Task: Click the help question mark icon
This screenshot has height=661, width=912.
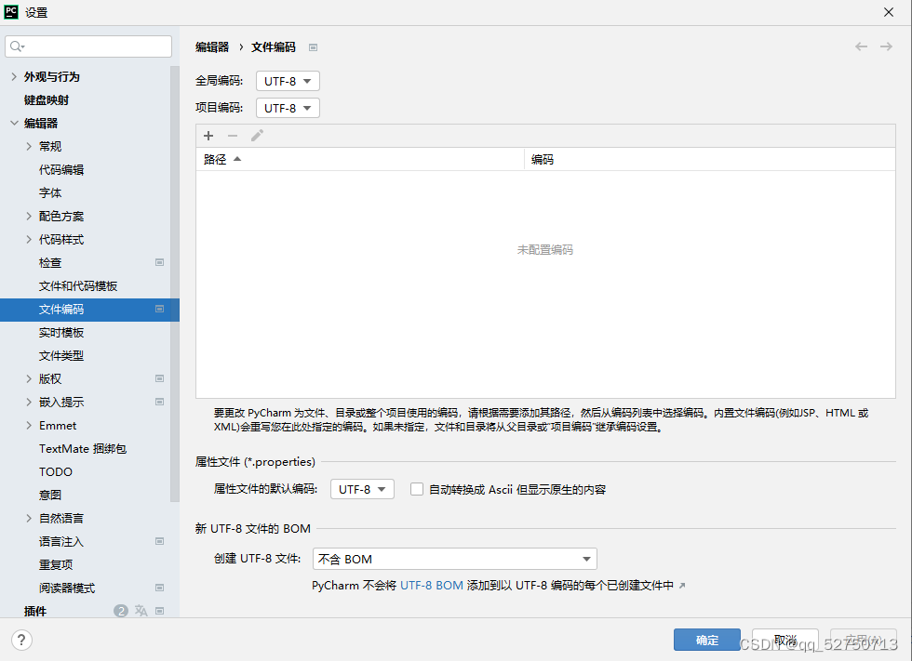Action: tap(20, 640)
